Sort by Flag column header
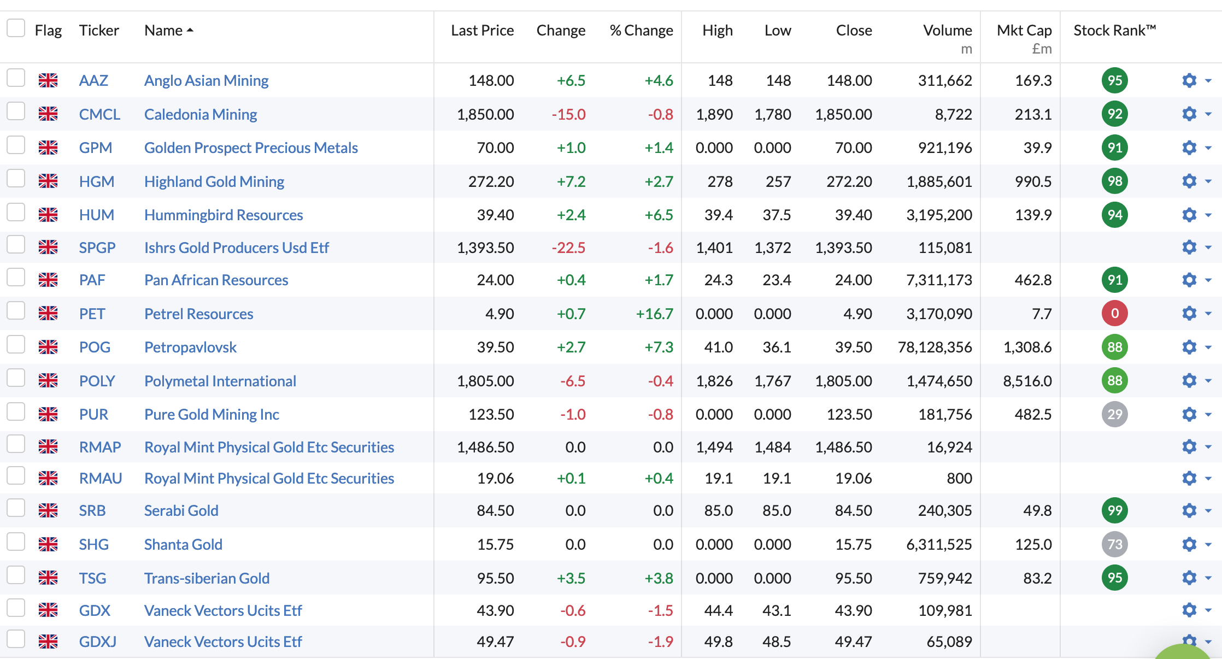The image size is (1222, 659). pyautogui.click(x=48, y=31)
